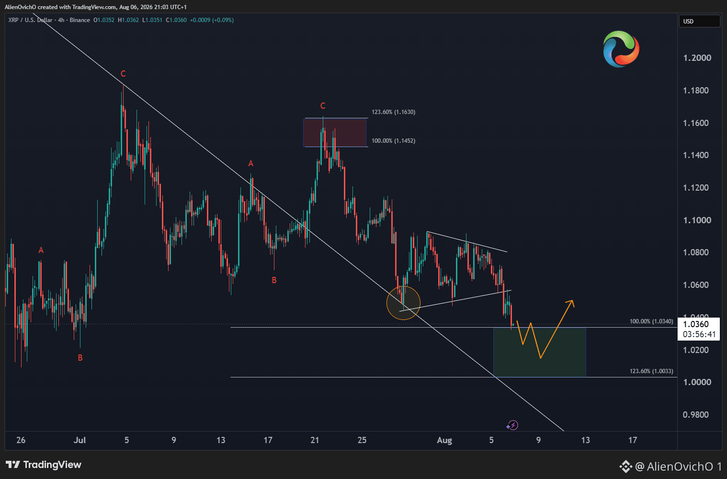Image resolution: width=727 pixels, height=479 pixels.
Task: Click the Aug label on time axis
Action: [444, 440]
